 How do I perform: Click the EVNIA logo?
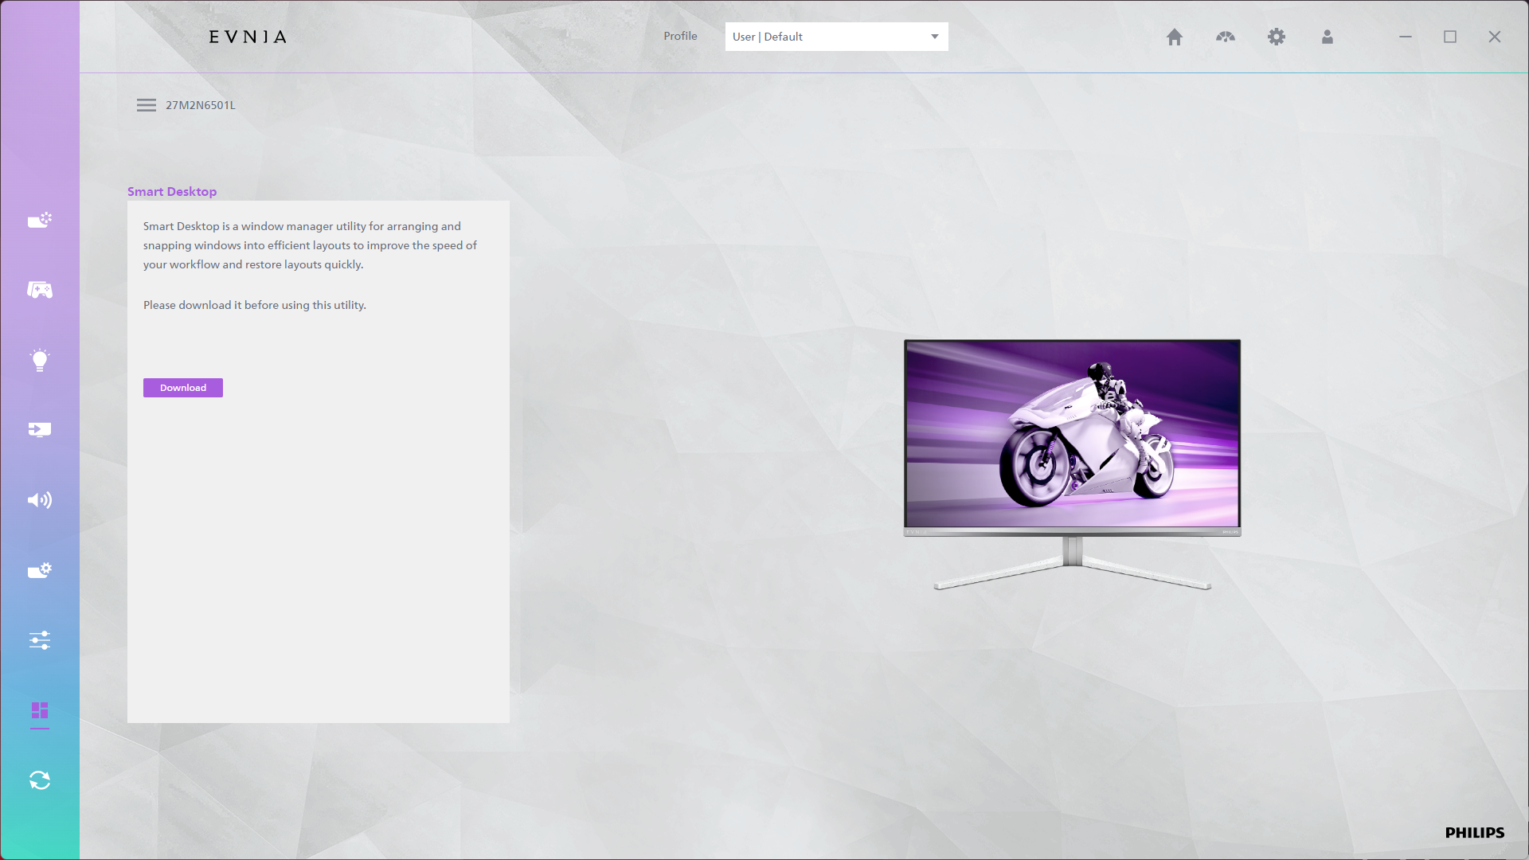248,37
